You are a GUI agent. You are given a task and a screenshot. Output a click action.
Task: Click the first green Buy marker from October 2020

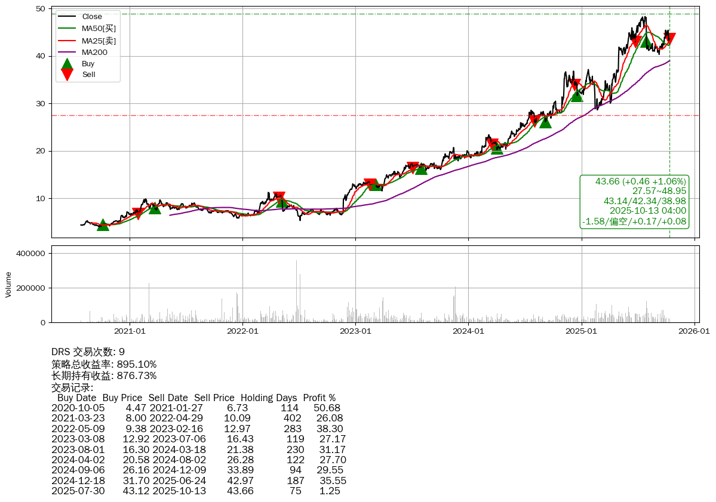pos(103,224)
